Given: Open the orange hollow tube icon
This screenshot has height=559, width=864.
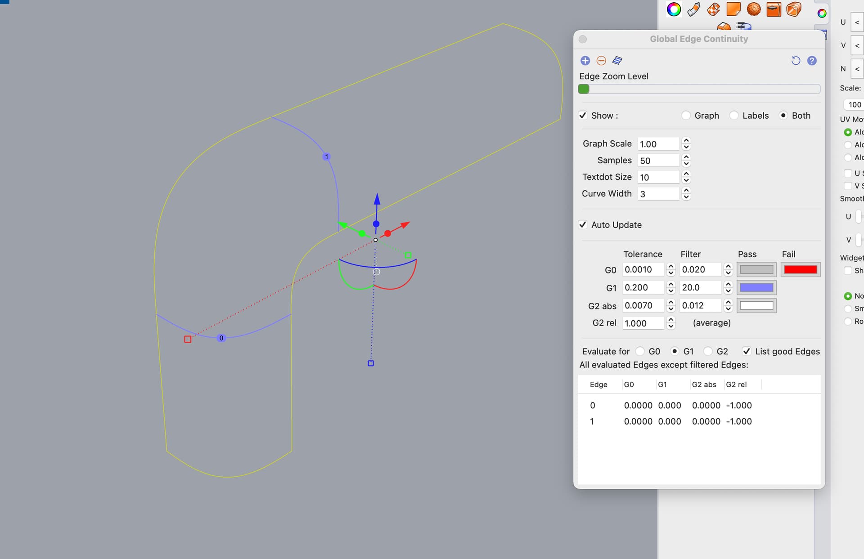Looking at the screenshot, I should pyautogui.click(x=794, y=9).
